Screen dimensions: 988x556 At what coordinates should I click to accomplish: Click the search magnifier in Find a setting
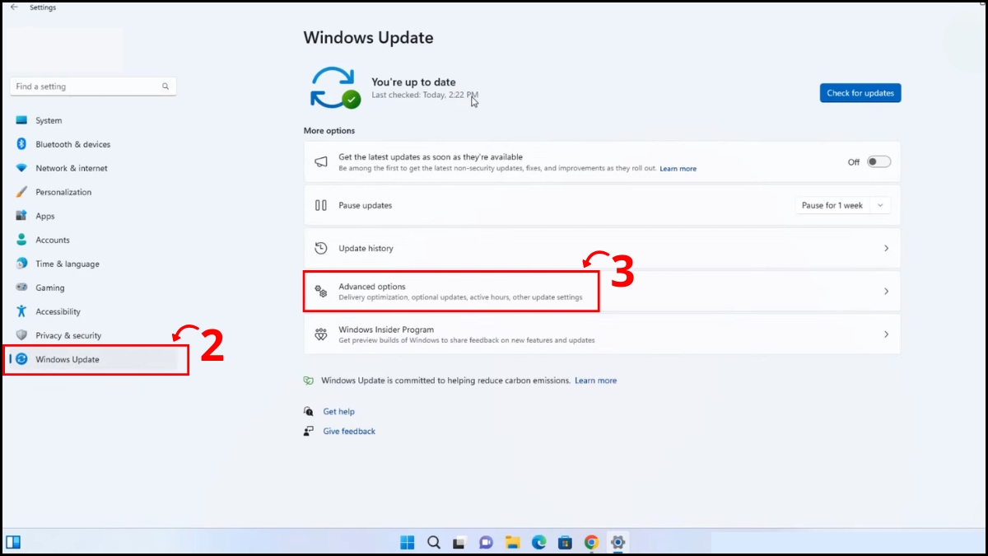(165, 86)
